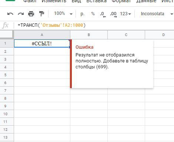Select column C header

point(126,35)
